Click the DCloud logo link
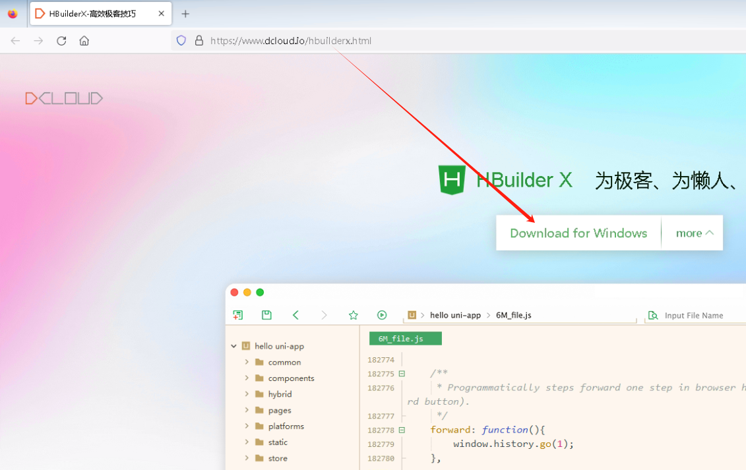Viewport: 746px width, 470px height. coord(64,99)
